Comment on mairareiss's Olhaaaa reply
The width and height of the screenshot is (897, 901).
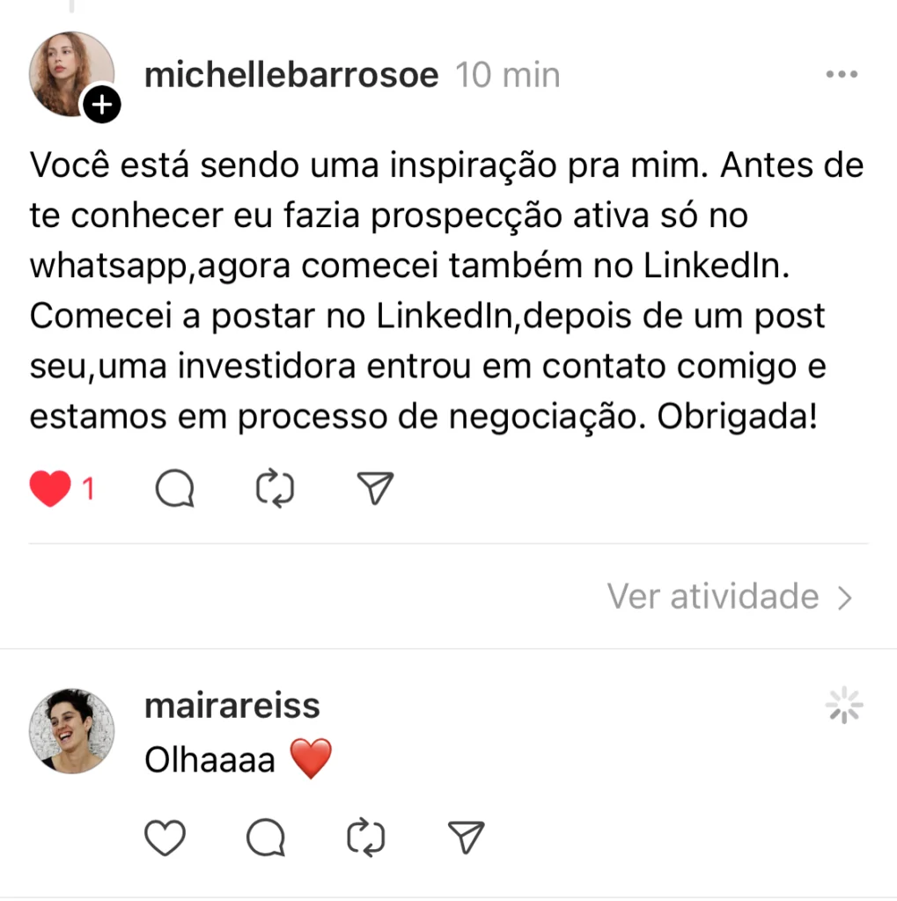[x=266, y=838]
